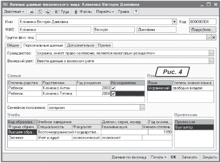Open the Действия menu
The height and width of the screenshot is (163, 221).
14,12
